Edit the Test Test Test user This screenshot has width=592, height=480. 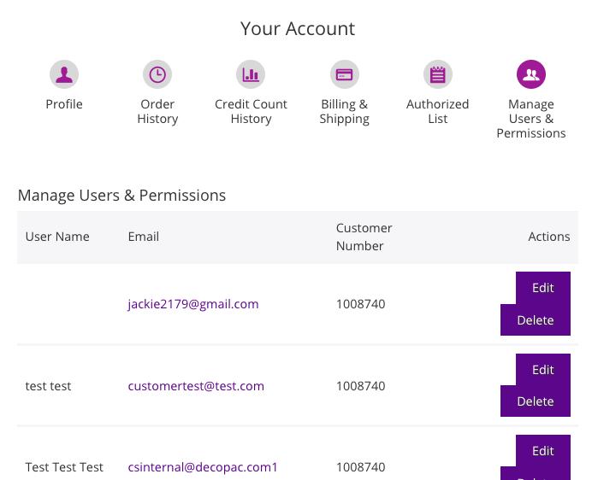542,451
